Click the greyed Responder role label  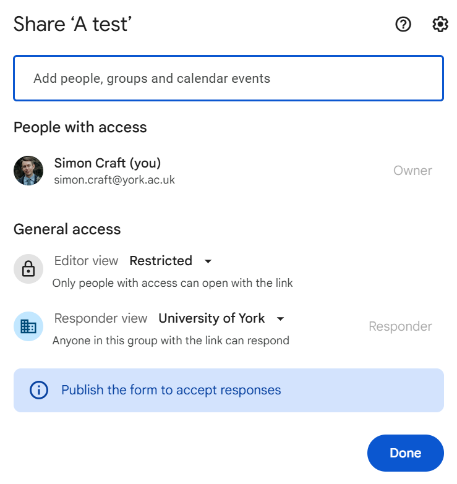point(400,326)
